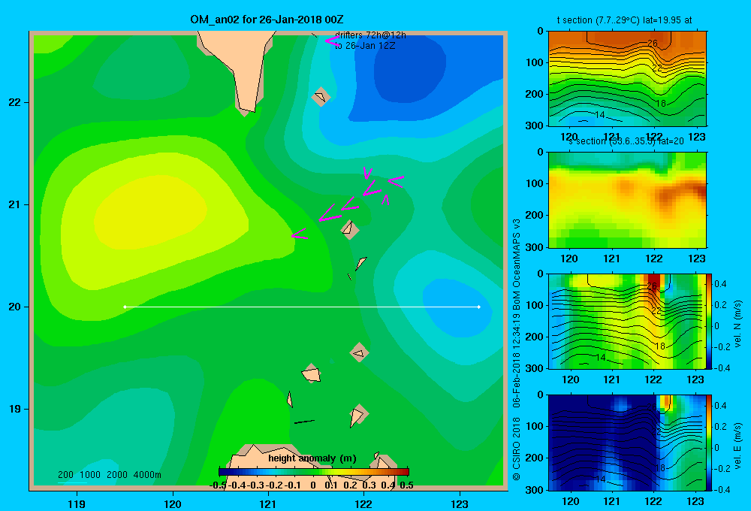751x511 pixels.
Task: Click the "14" isotherm label in temperature section
Action: [600, 115]
